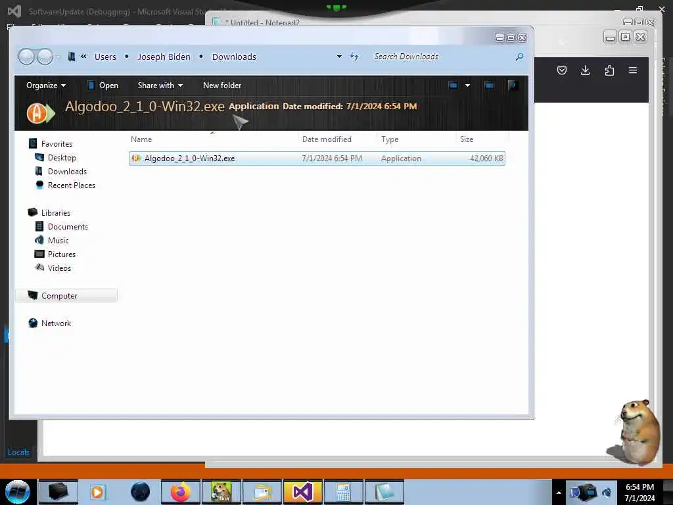
Task: Click the Algodoo file's small icon
Action: click(136, 158)
